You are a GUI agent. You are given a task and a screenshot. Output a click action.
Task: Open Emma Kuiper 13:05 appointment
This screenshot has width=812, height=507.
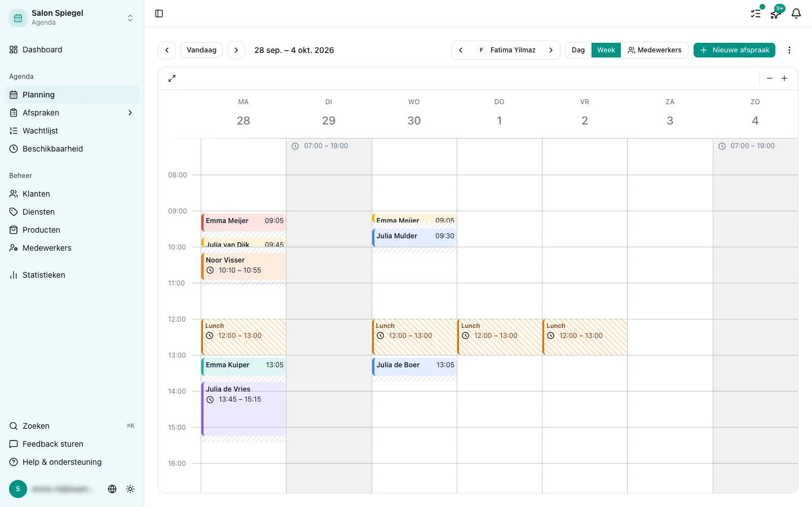click(244, 366)
